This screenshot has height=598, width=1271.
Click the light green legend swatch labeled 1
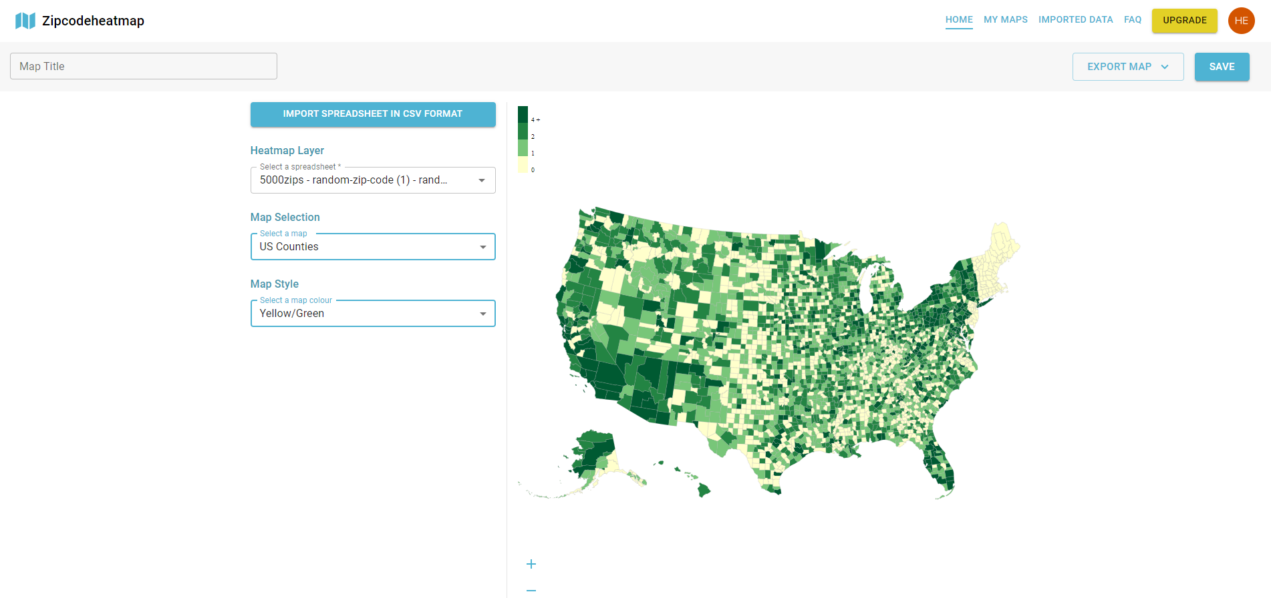tap(523, 148)
